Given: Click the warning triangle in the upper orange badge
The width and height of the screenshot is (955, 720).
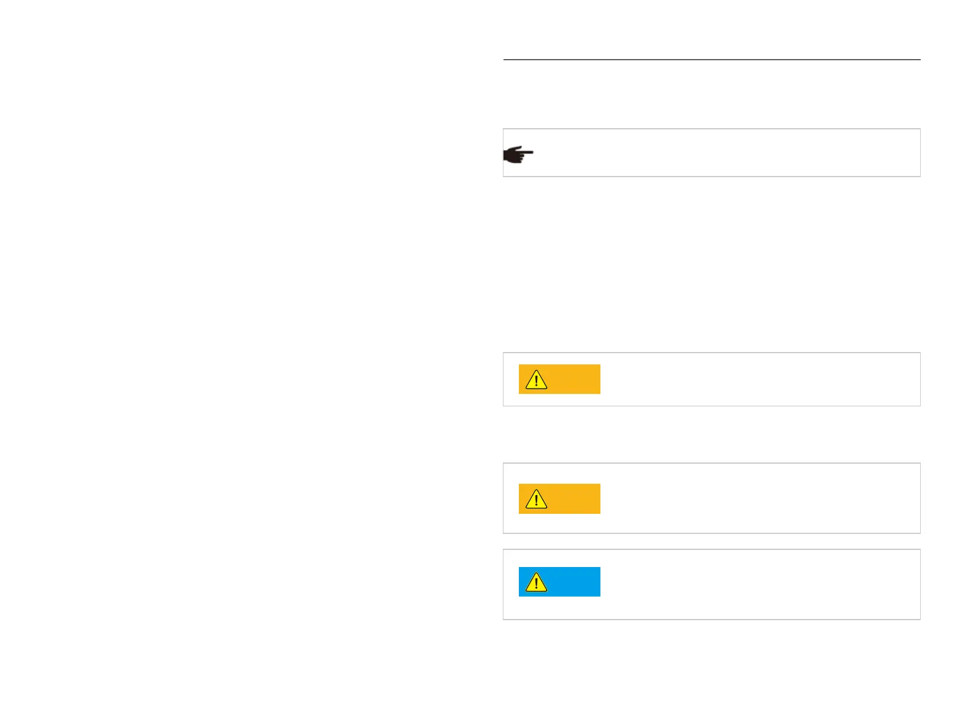Looking at the screenshot, I should tap(536, 379).
